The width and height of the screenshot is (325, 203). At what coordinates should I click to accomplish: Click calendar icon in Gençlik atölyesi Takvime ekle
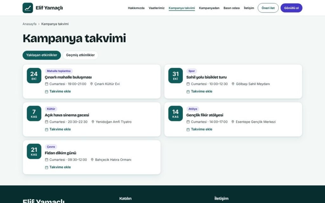(188, 129)
